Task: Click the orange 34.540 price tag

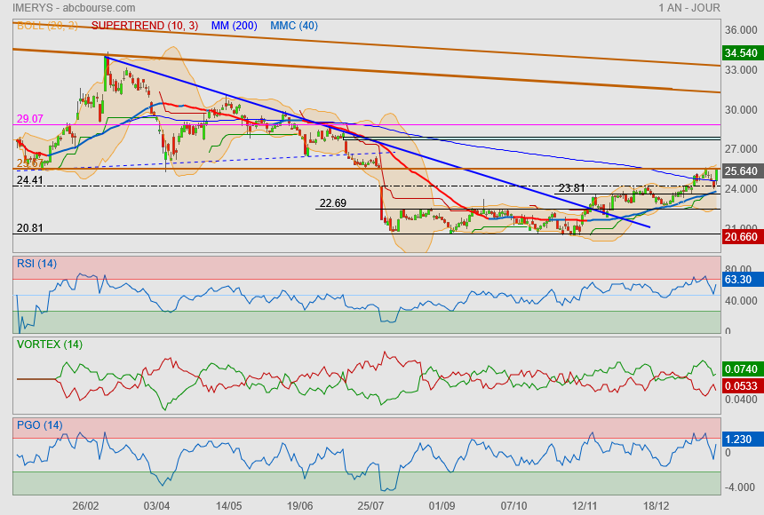Action: (742, 53)
